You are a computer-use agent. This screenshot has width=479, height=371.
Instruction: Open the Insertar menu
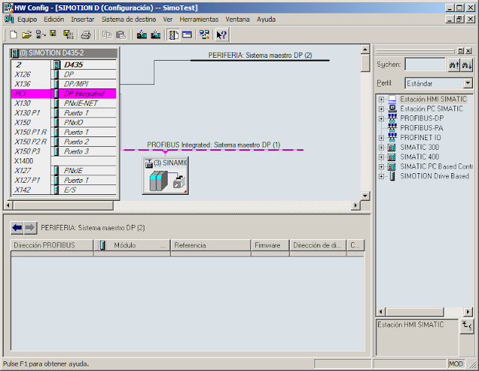click(x=82, y=19)
